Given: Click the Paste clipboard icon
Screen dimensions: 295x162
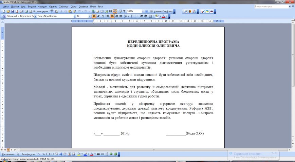Looking at the screenshot, I should pos(70,11).
